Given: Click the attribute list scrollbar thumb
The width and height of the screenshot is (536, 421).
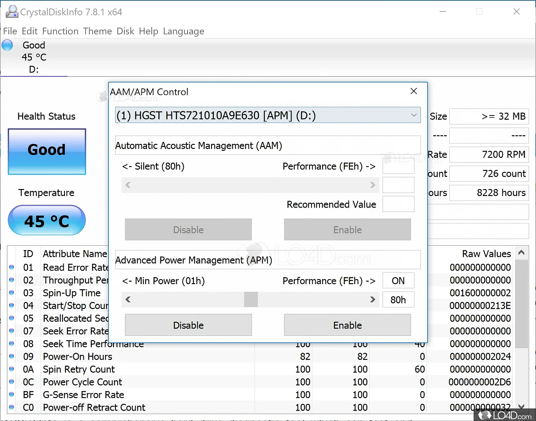Looking at the screenshot, I should tap(521, 304).
